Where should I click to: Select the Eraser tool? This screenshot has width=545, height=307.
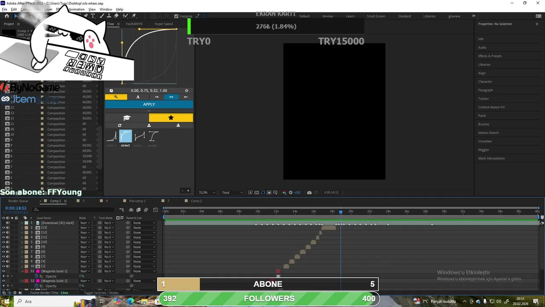pyautogui.click(x=116, y=16)
